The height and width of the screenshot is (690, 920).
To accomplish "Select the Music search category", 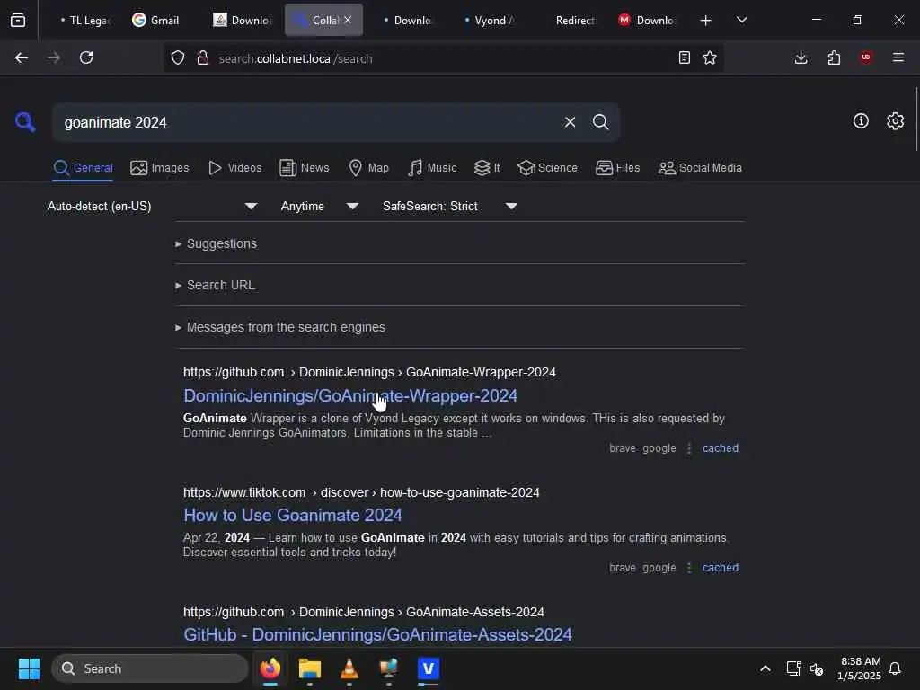I will tap(432, 168).
